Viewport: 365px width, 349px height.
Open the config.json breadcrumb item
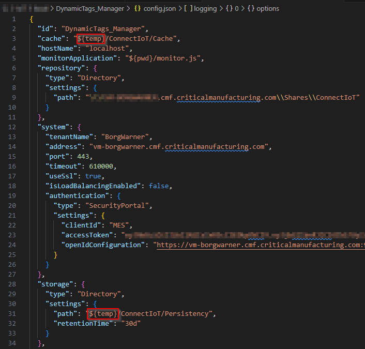tap(159, 9)
